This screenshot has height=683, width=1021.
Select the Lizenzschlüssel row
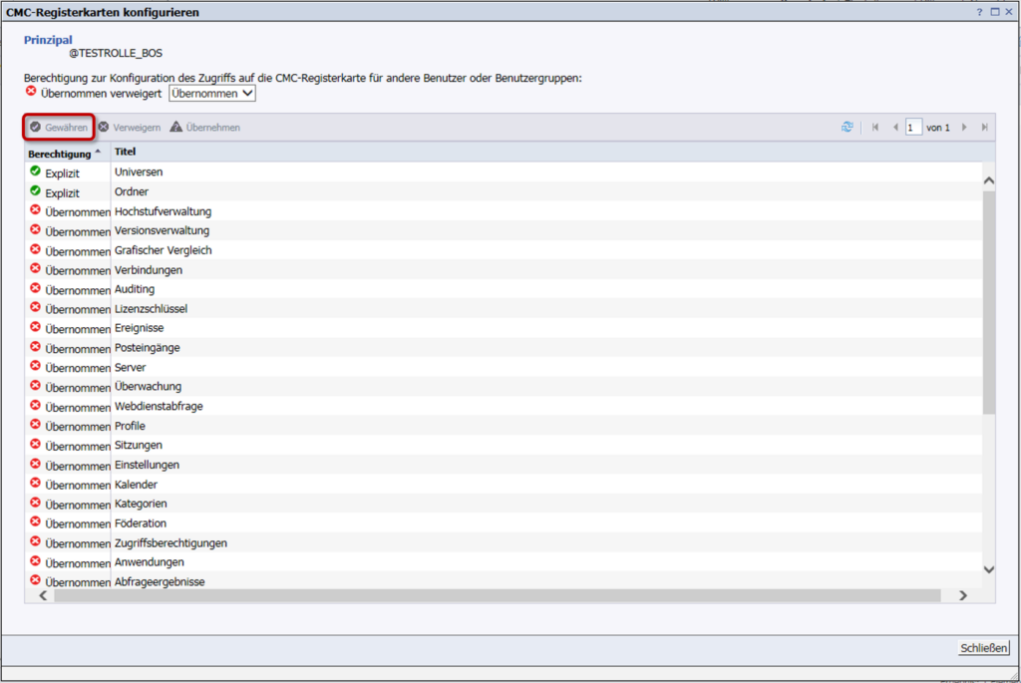tap(151, 309)
